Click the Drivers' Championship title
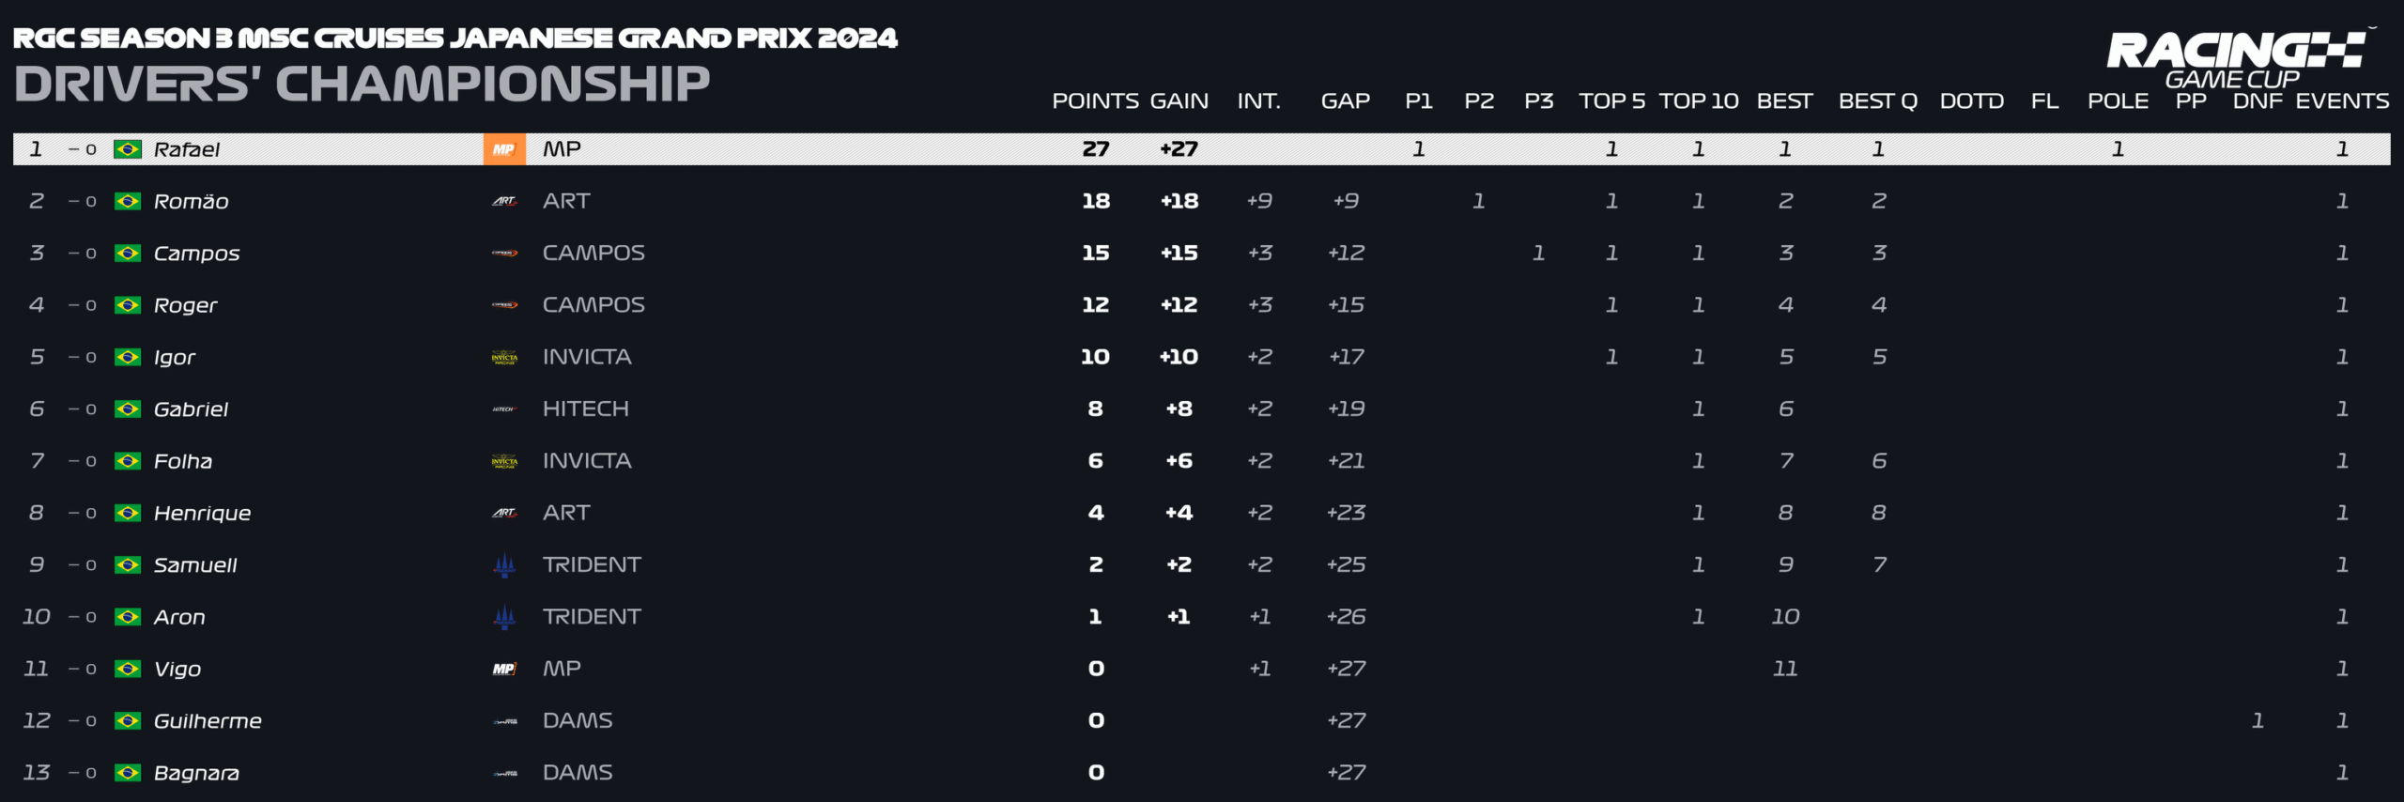This screenshot has width=2404, height=802. (x=362, y=84)
